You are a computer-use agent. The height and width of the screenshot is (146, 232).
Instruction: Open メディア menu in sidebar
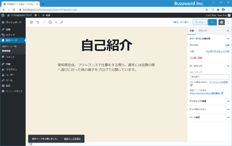click(13, 35)
